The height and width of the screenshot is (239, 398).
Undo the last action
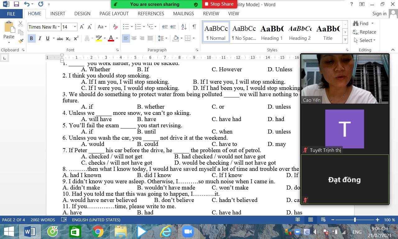pyautogui.click(x=27, y=4)
